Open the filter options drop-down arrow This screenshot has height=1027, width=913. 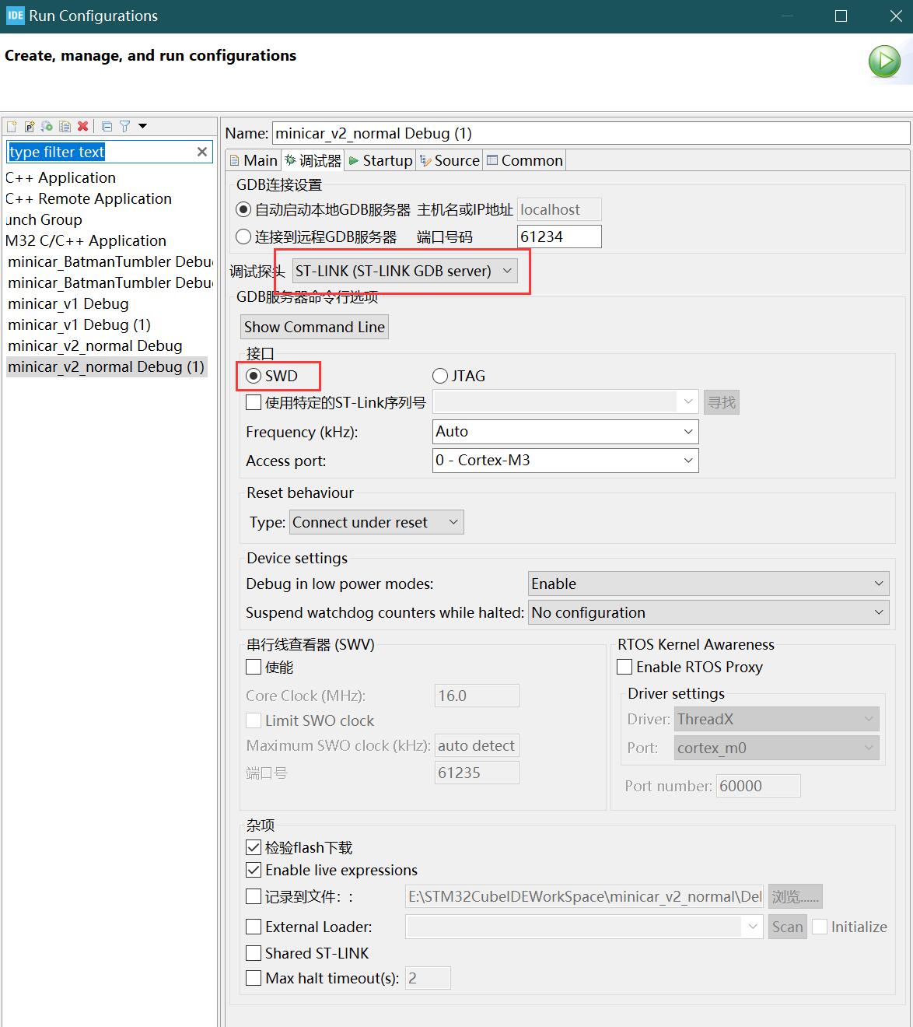tap(142, 126)
